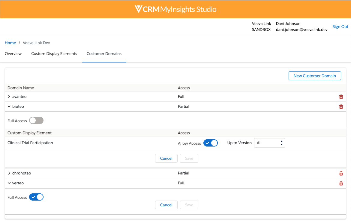
Task: Cancel changes in the bioteo section
Action: pos(166,159)
